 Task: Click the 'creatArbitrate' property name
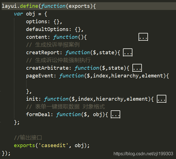point(47,68)
